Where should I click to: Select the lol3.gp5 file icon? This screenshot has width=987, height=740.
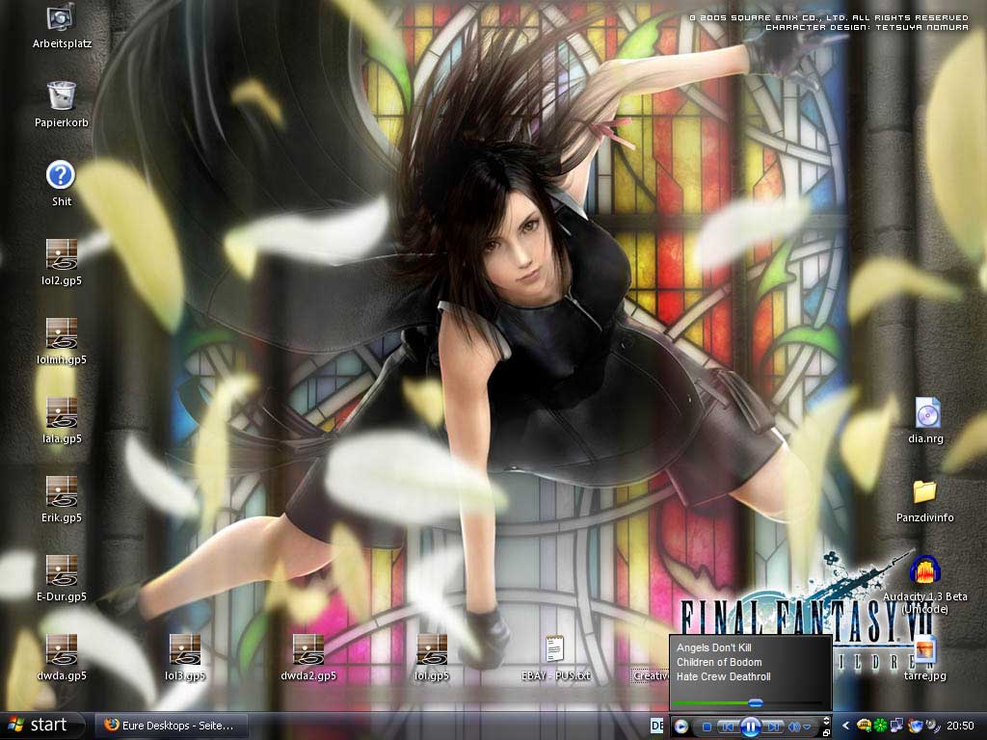[x=185, y=657]
